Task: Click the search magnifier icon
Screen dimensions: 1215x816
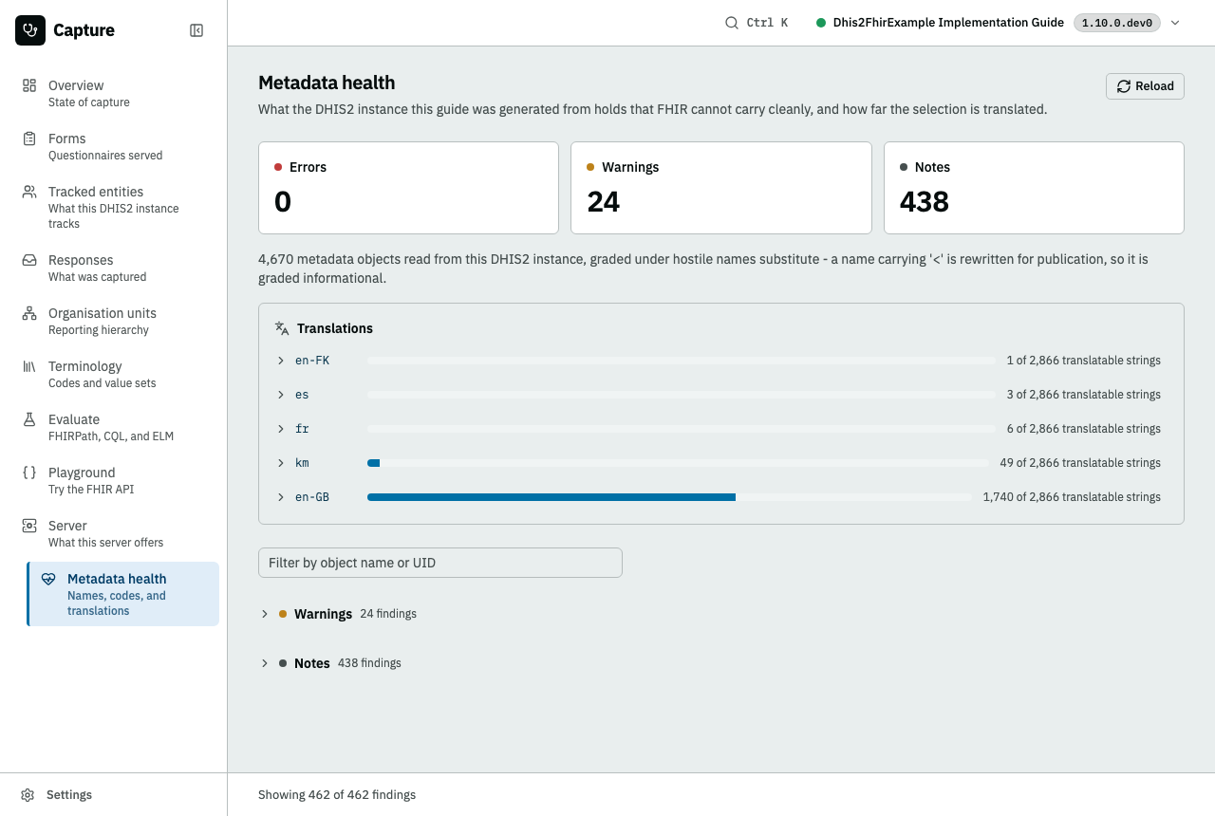Action: point(732,23)
